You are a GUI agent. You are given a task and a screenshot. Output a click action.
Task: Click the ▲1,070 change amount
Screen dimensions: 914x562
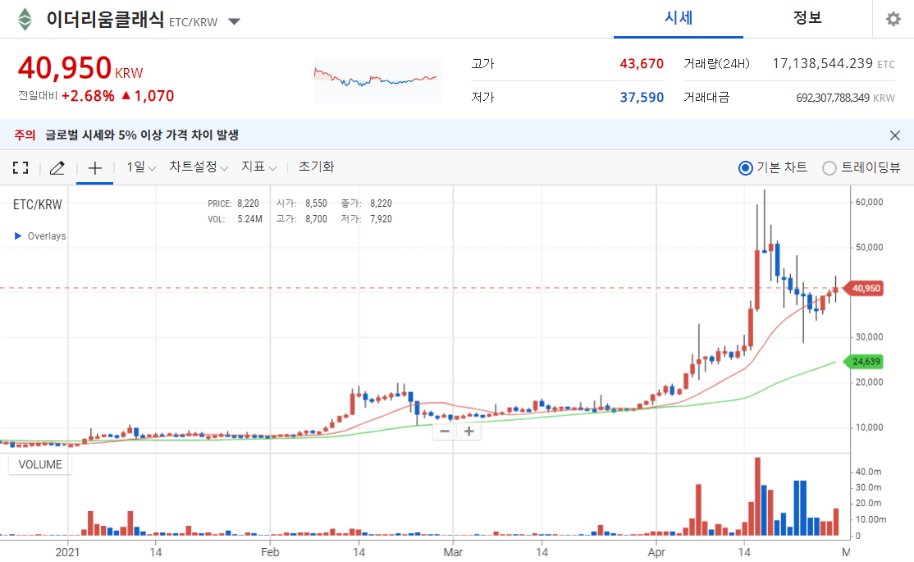[x=148, y=96]
